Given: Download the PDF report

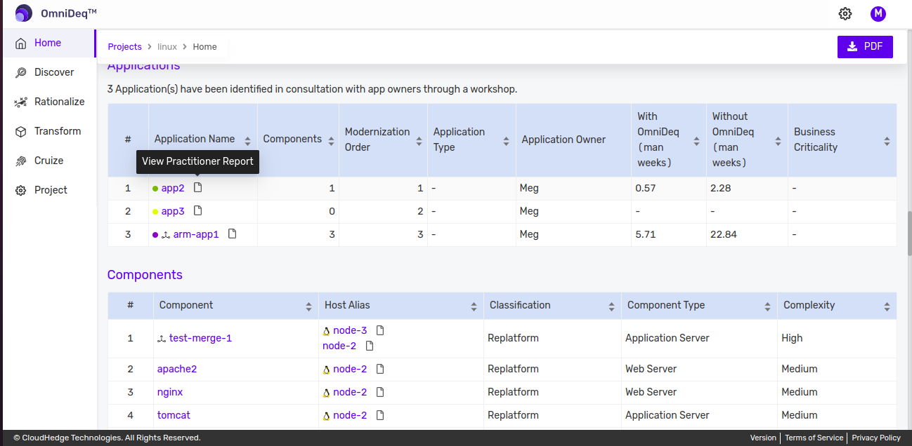Looking at the screenshot, I should click(x=865, y=47).
